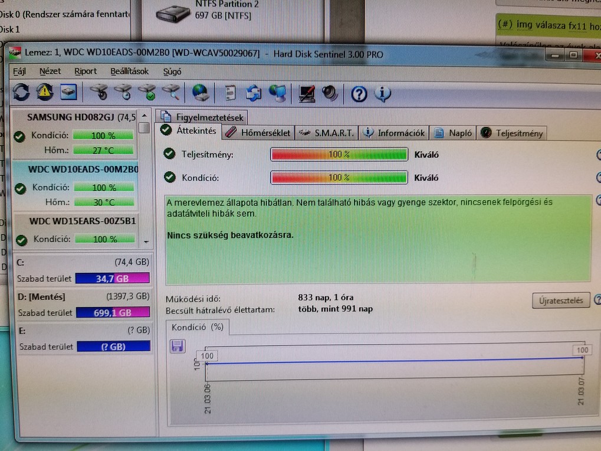The height and width of the screenshot is (451, 601).
Task: Switch to the Figyelmeztetések tab
Action: [x=202, y=117]
